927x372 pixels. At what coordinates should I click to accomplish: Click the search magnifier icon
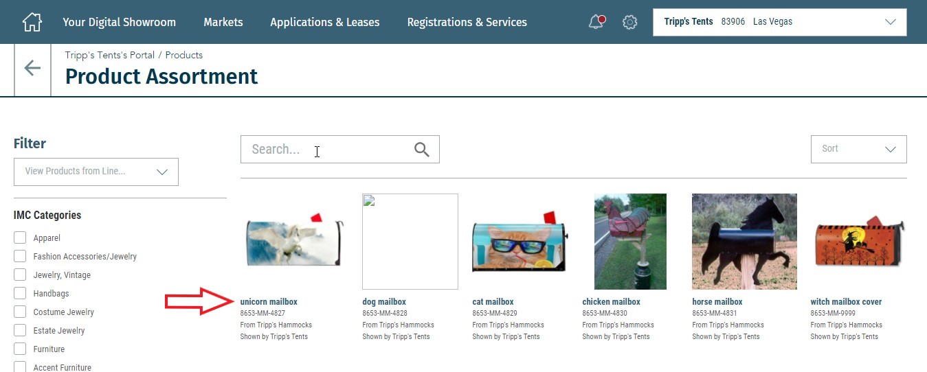click(422, 149)
